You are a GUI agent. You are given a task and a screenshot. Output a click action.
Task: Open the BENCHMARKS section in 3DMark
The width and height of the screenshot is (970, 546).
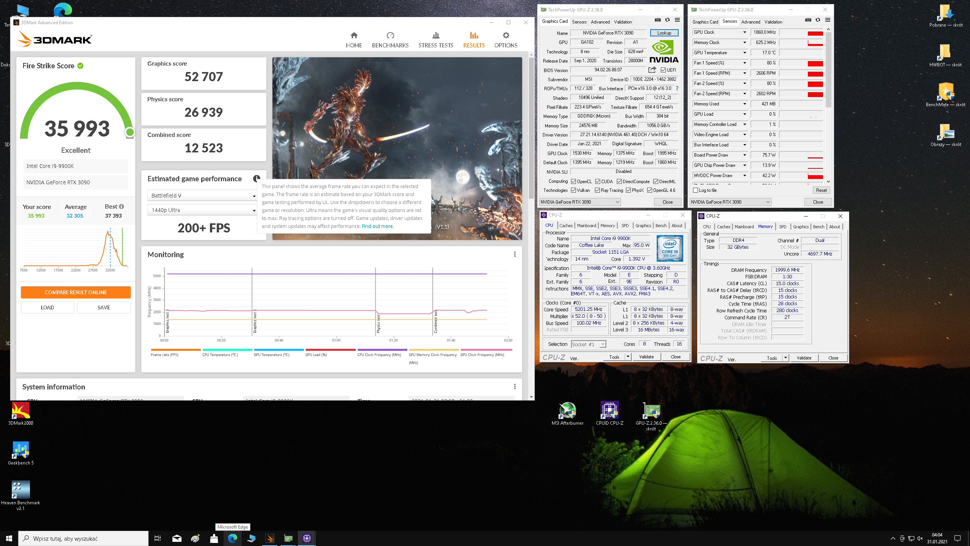pos(390,40)
